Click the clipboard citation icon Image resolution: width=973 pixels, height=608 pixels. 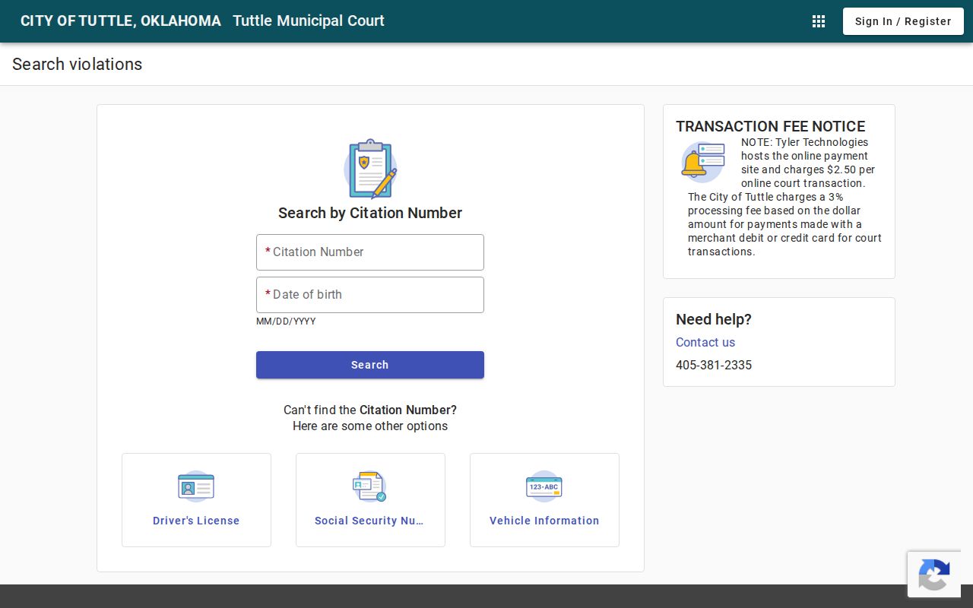tap(370, 169)
